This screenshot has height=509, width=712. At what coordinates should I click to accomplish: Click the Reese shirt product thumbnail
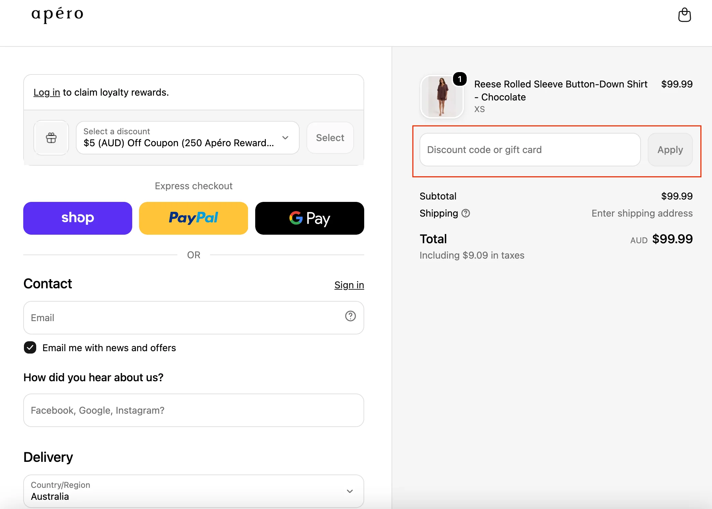click(x=442, y=97)
